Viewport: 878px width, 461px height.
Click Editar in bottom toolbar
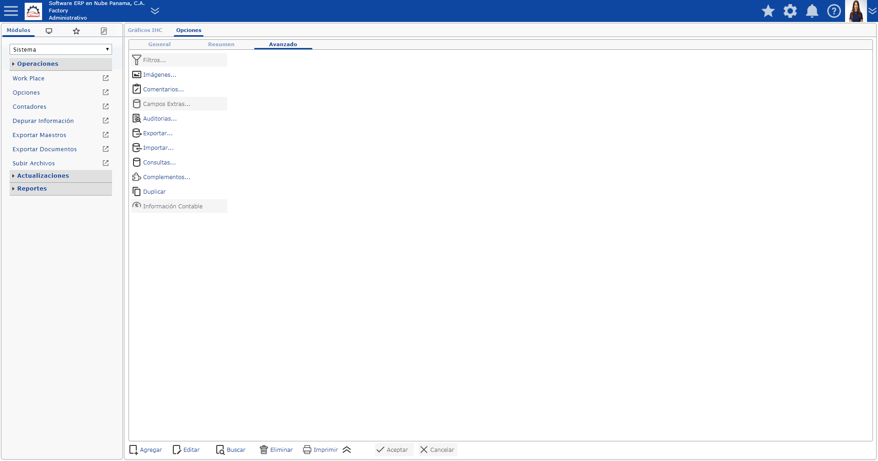[186, 450]
